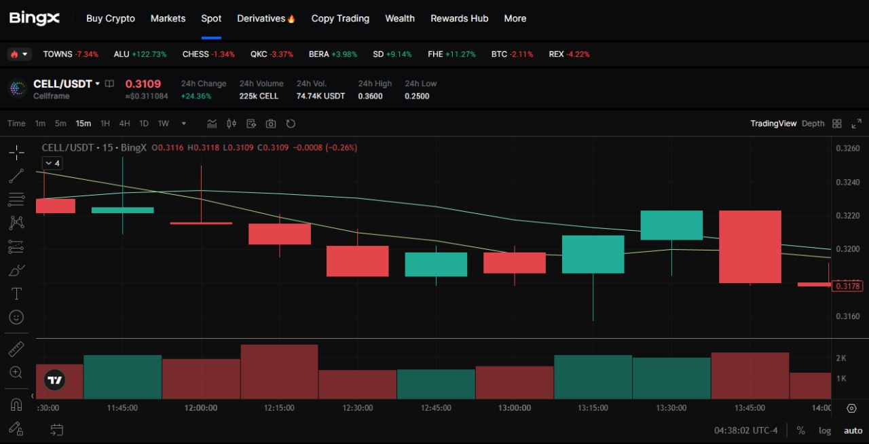Toggle the magnet snap mode

[16, 405]
